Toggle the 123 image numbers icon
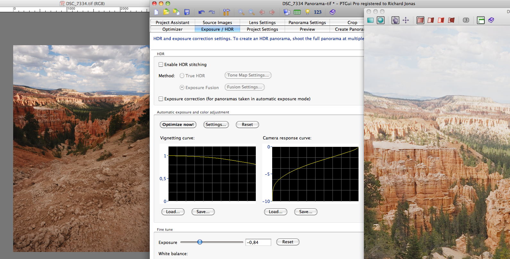This screenshot has width=510, height=259. (x=317, y=12)
